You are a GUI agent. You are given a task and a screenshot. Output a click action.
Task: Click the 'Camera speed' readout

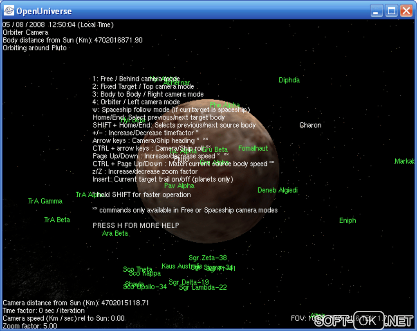click(x=63, y=318)
